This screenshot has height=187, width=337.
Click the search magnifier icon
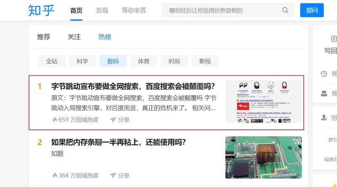tap(285, 10)
